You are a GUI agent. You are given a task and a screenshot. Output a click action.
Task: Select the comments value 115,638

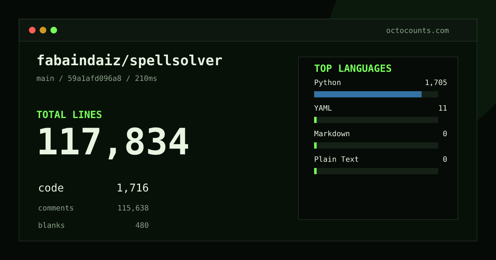point(133,208)
